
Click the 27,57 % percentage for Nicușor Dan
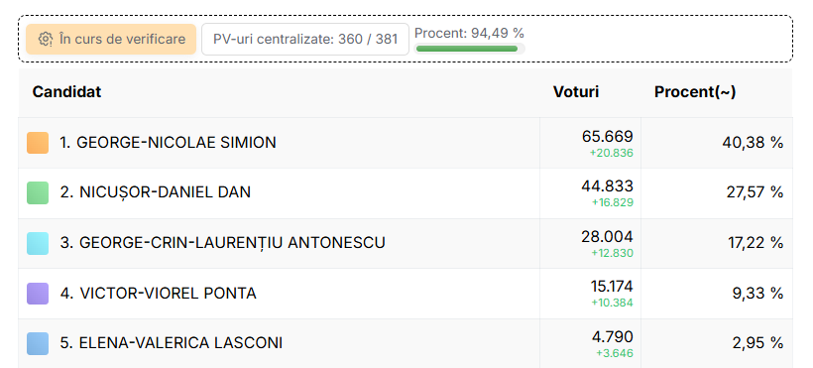click(755, 192)
